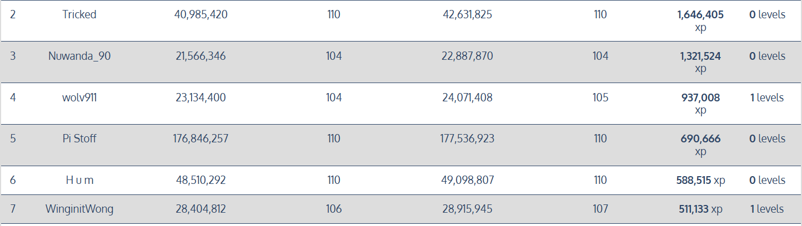Select ending xp value 49,098,807
The image size is (802, 226).
pos(467,181)
